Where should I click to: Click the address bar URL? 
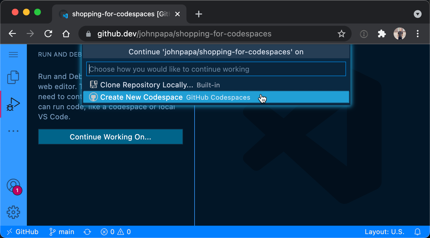184,34
